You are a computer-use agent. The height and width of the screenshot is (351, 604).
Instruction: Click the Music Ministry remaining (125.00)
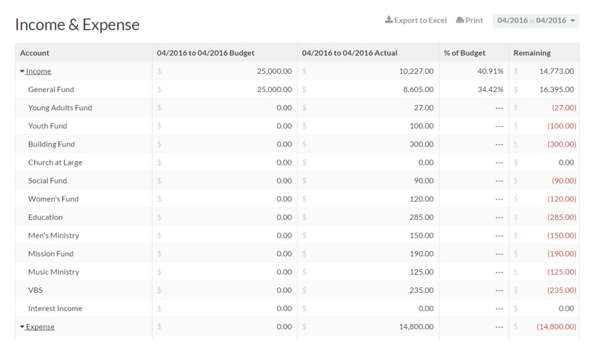562,272
